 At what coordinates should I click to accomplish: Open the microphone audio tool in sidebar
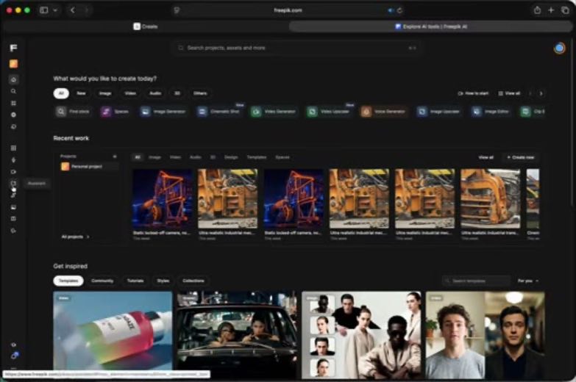(x=13, y=159)
